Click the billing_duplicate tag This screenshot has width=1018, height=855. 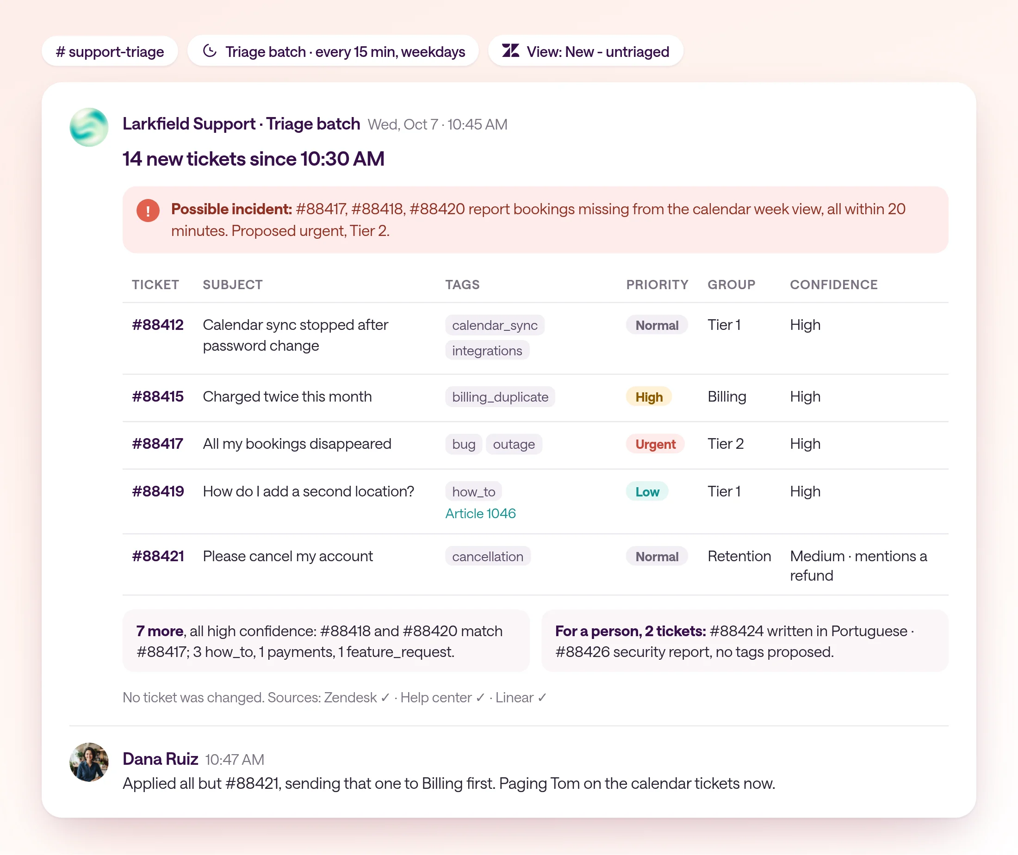500,397
